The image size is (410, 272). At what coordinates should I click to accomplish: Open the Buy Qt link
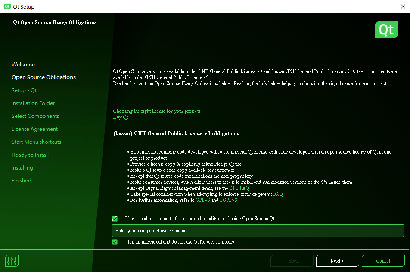[x=121, y=117]
